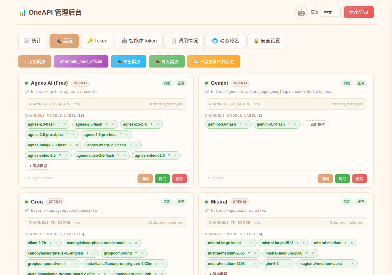The width and height of the screenshot is (392, 275).
Task: Click the https://api.groq.com/openai/v1 URL text
Action: coord(64,211)
